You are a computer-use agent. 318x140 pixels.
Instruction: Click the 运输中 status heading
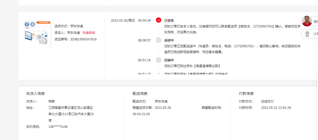(x=169, y=60)
